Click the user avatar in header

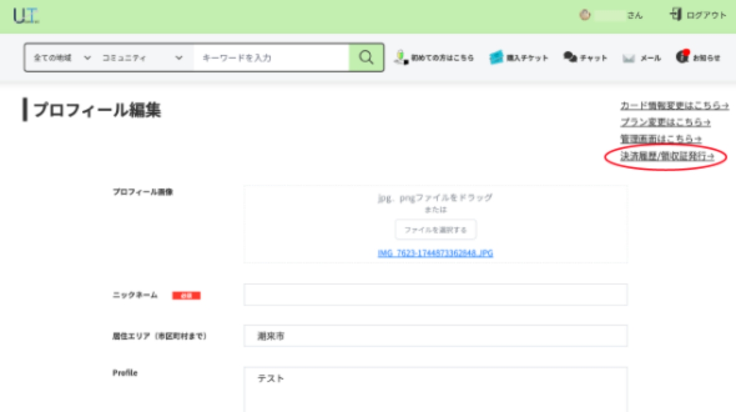pos(584,16)
